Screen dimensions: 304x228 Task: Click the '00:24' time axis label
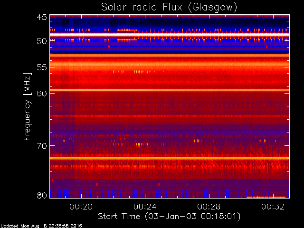pyautogui.click(x=145, y=207)
